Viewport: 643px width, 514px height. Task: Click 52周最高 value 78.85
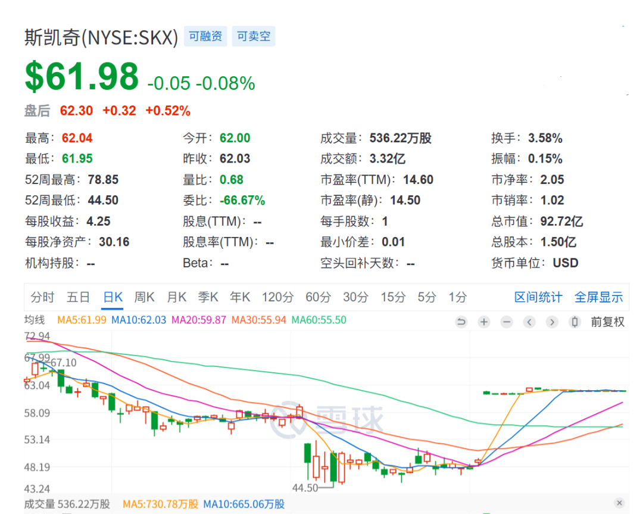coord(103,180)
